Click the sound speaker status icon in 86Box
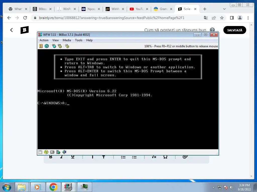The width and height of the screenshot is (257, 192). pos(64,152)
